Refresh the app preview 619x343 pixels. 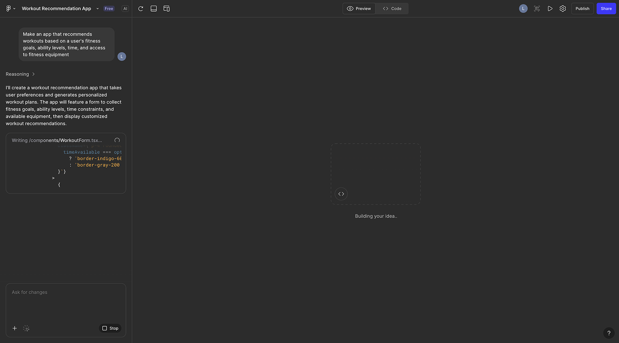(141, 8)
